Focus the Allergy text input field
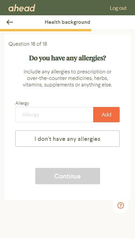Image resolution: width=135 pixels, height=240 pixels. pos(54,115)
